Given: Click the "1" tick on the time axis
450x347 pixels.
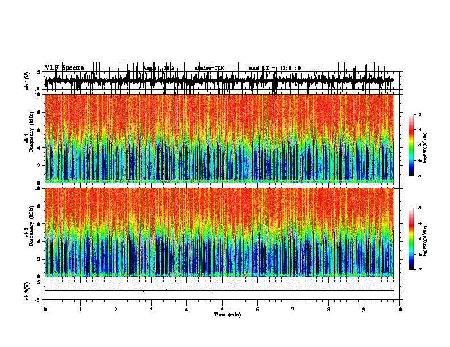Looking at the screenshot, I should pyautogui.click(x=80, y=310).
